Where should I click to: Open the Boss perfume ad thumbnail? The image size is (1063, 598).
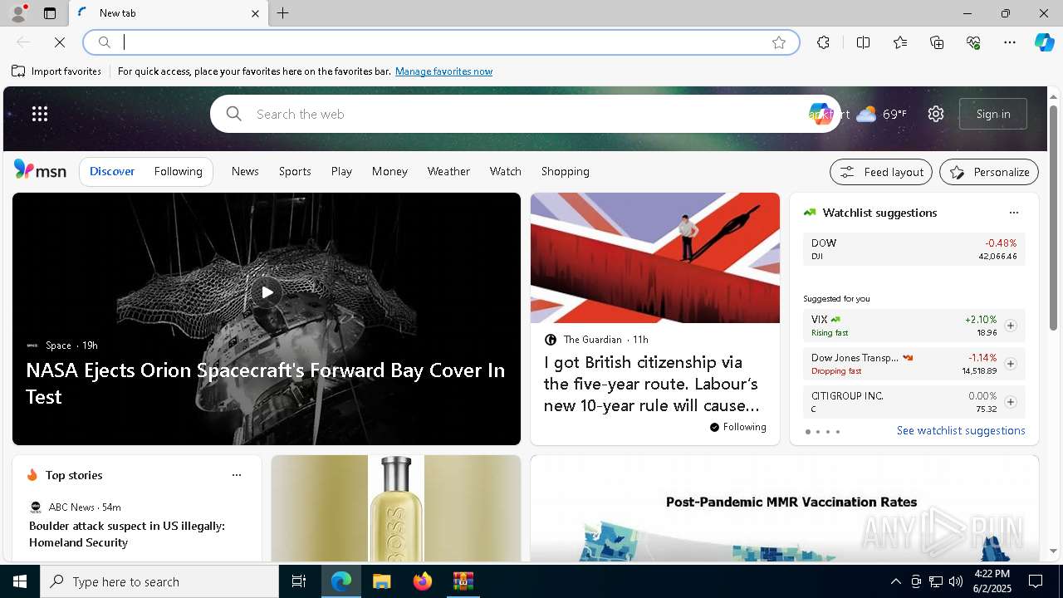click(396, 508)
